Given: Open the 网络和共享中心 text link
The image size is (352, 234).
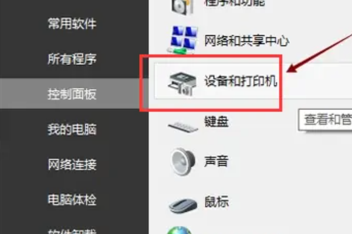Looking at the screenshot, I should tap(246, 41).
